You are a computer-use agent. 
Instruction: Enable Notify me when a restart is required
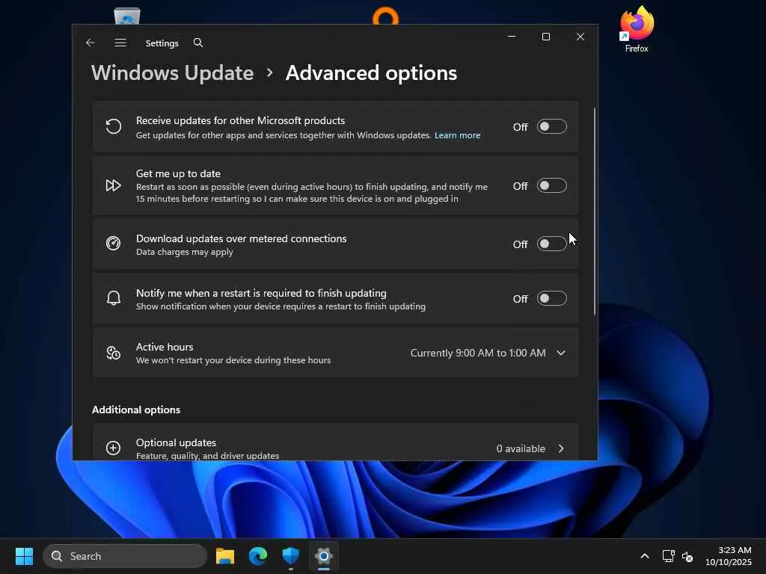(x=552, y=298)
